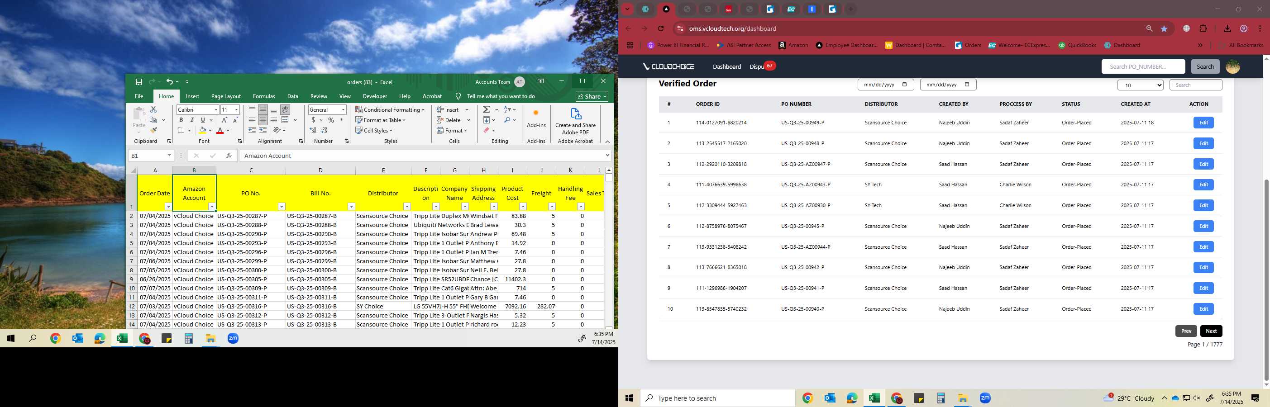
Task: Open the rows-per-page 10 dropdown
Action: [1141, 85]
